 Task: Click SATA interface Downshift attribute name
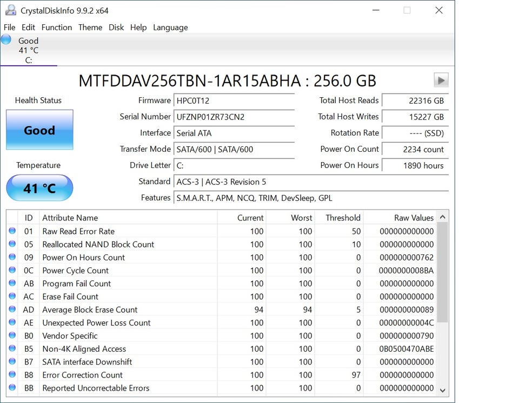(x=87, y=362)
